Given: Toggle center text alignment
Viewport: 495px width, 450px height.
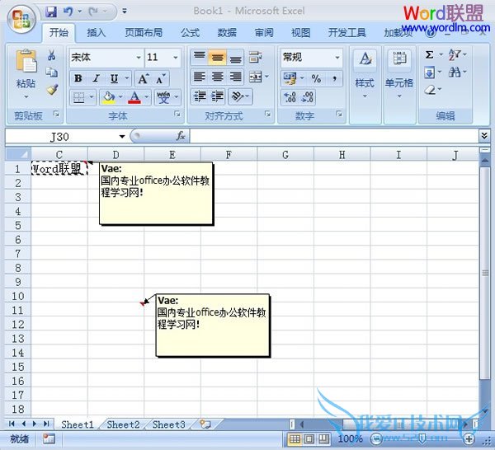Looking at the screenshot, I should pos(218,77).
